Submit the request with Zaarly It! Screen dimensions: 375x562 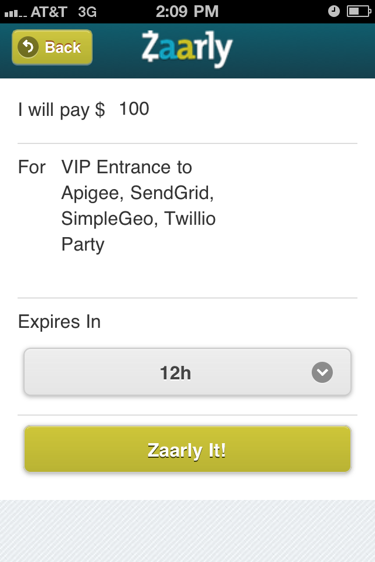tap(187, 450)
